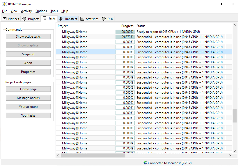Viewport: 239px width, 166px height.
Task: Open the Your account page
Action: click(28, 107)
